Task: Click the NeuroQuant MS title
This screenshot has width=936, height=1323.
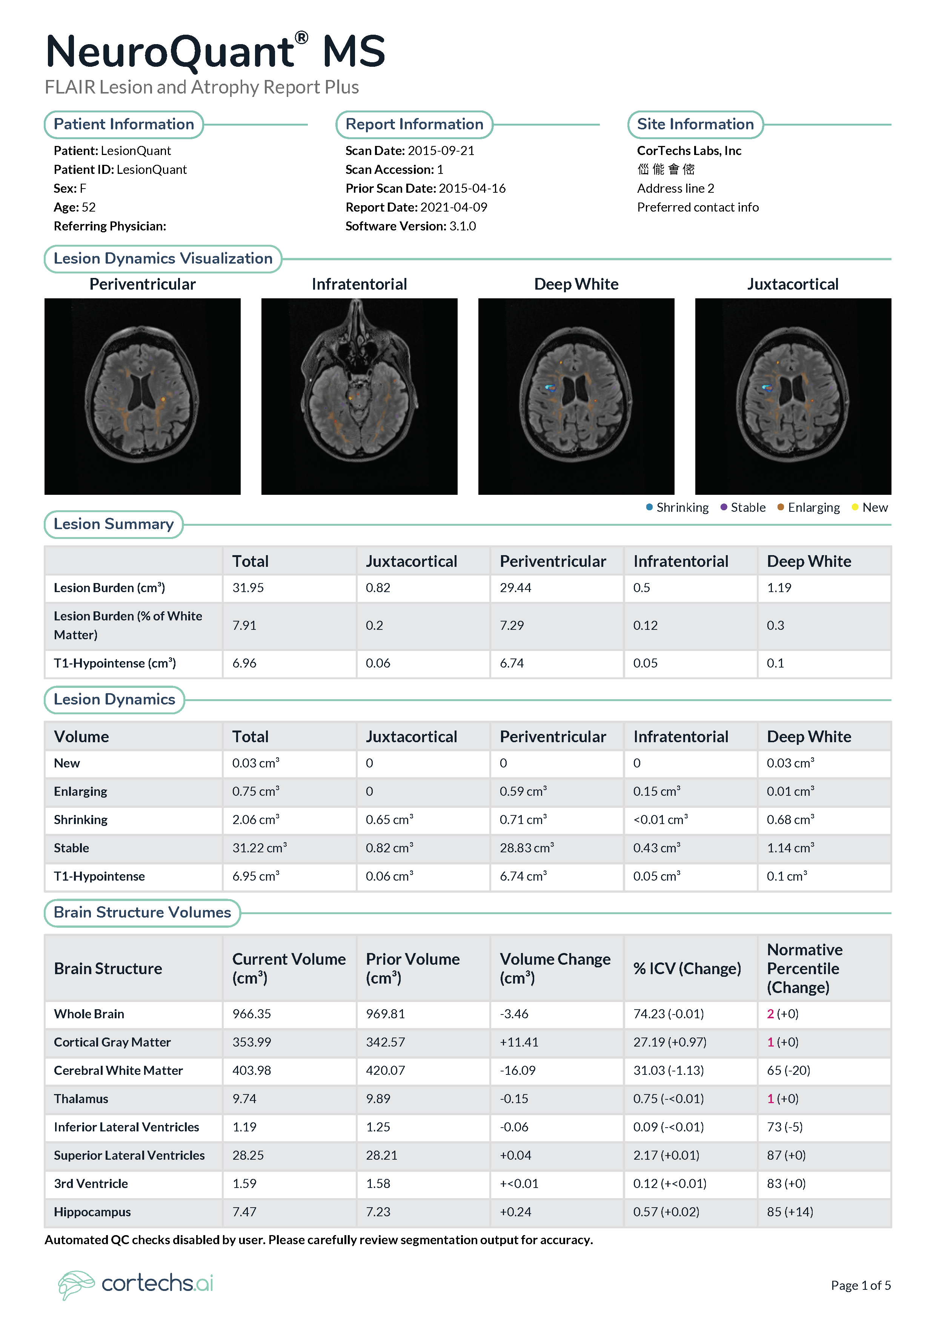Action: tap(215, 51)
